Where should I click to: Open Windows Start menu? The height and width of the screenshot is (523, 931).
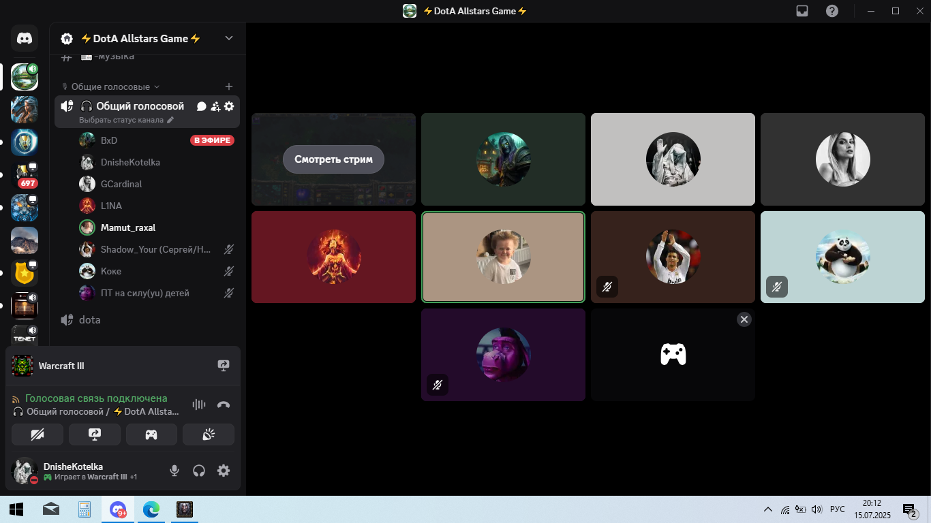pyautogui.click(x=16, y=509)
